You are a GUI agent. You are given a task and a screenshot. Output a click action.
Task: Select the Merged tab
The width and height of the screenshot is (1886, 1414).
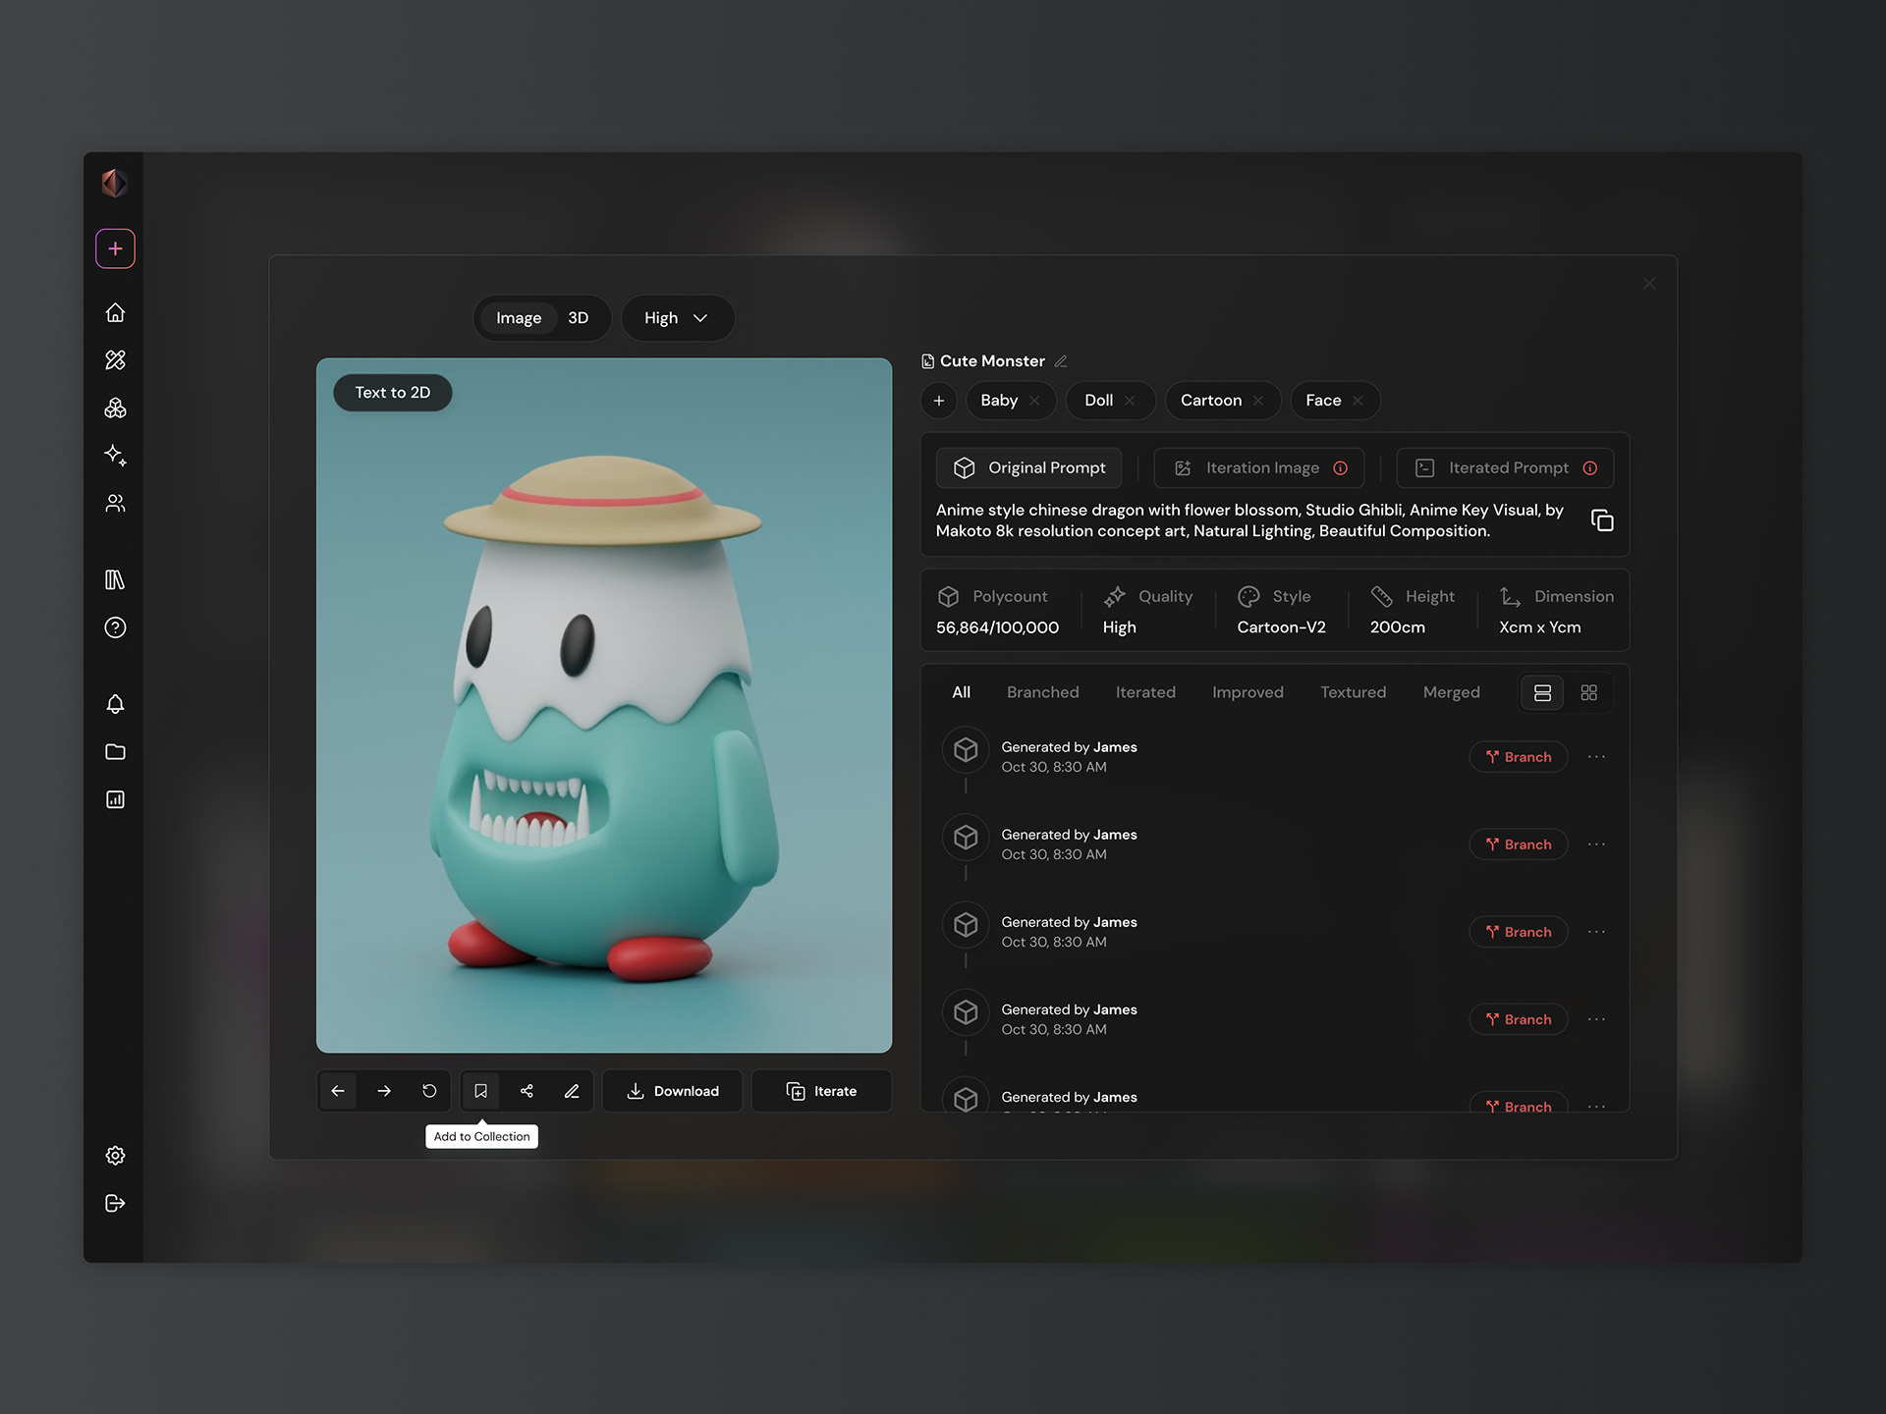[x=1451, y=693]
